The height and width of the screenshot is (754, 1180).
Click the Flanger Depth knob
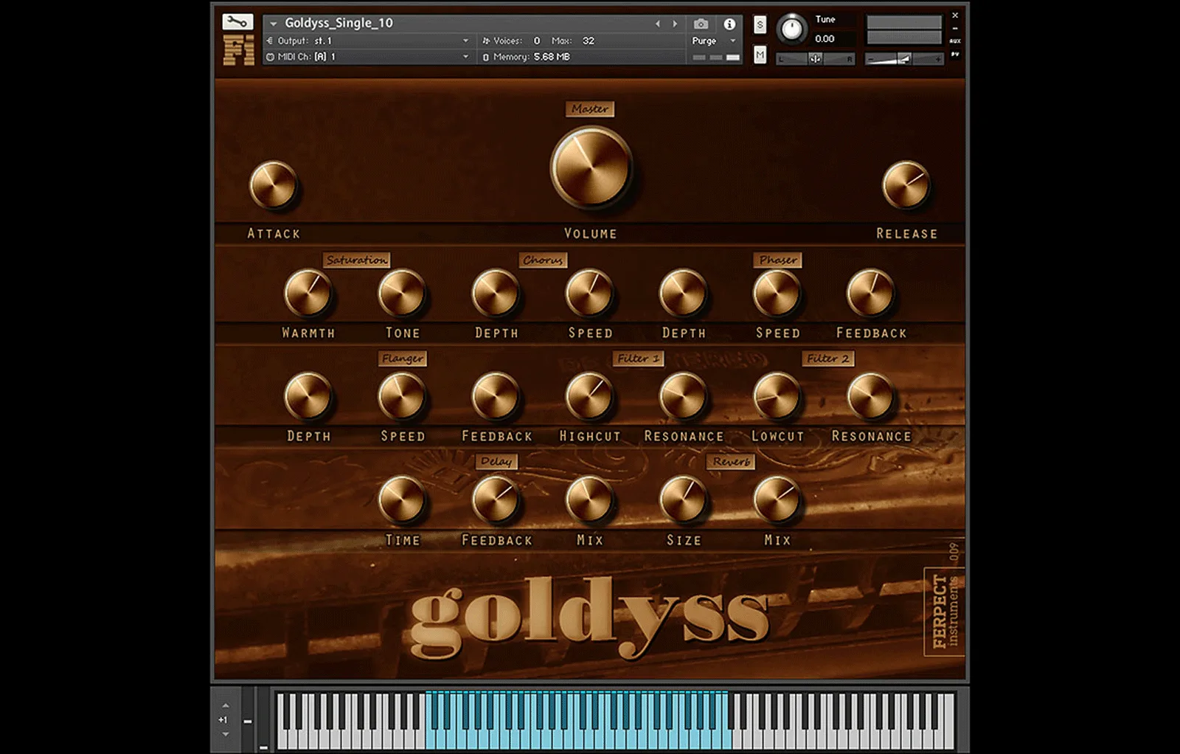click(308, 396)
